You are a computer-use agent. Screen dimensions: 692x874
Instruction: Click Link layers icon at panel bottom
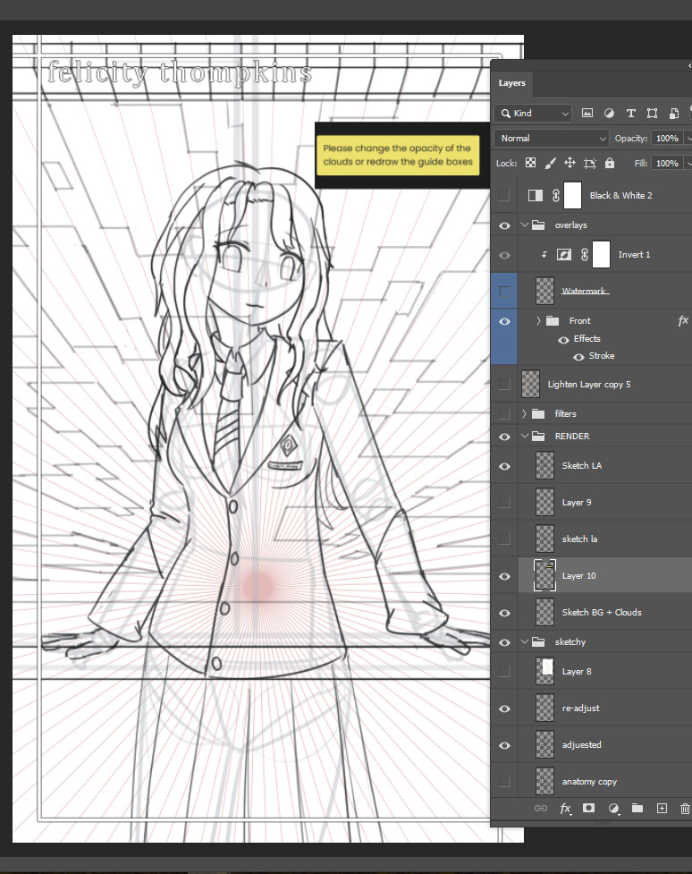[x=540, y=808]
